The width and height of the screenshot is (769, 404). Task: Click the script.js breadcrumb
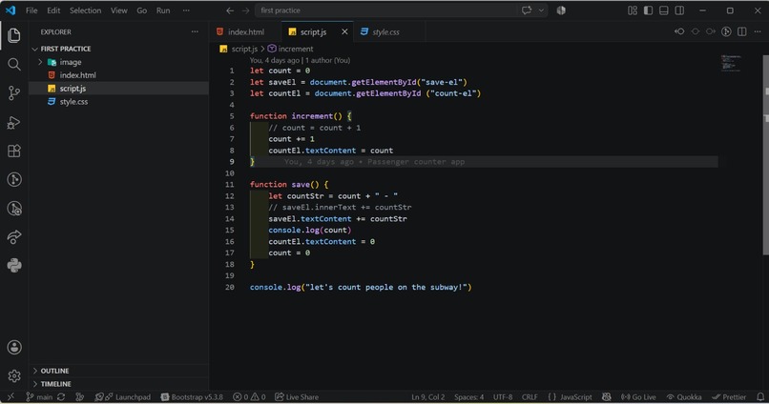pos(239,49)
